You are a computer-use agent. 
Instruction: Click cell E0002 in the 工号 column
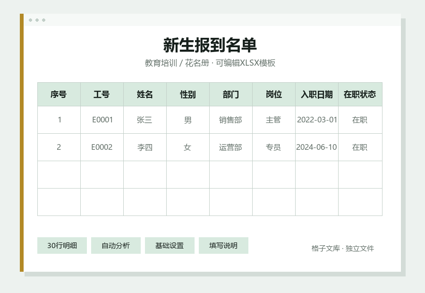102,147
